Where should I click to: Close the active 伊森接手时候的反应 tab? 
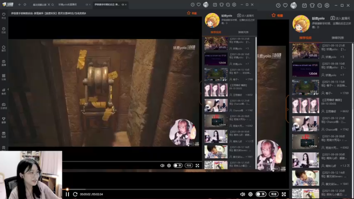click(126, 4)
